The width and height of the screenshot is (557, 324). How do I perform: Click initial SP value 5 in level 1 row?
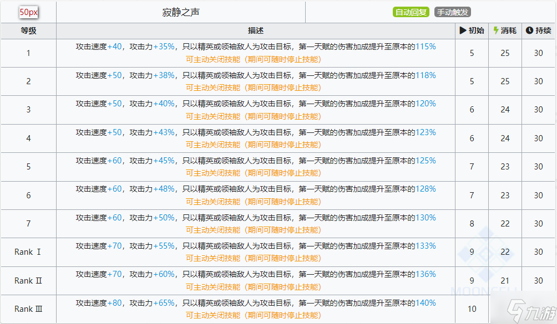[472, 53]
